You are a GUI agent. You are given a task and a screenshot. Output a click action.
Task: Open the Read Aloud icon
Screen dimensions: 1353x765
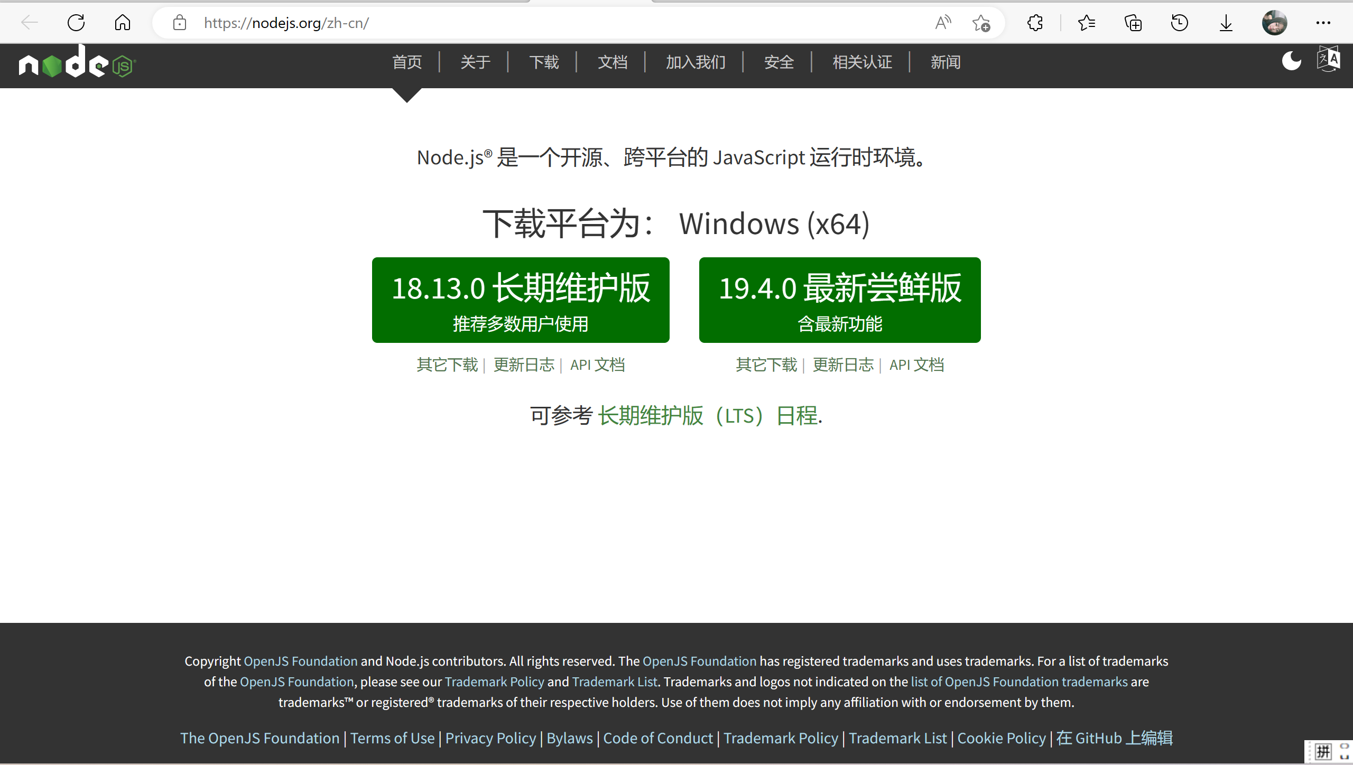943,23
